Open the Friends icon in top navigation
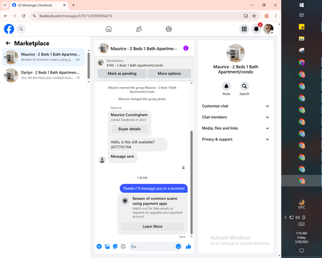Screen dimensions: 322x258 point(139,29)
